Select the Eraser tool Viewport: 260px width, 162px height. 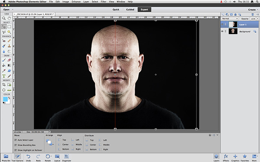[x=9, y=60]
